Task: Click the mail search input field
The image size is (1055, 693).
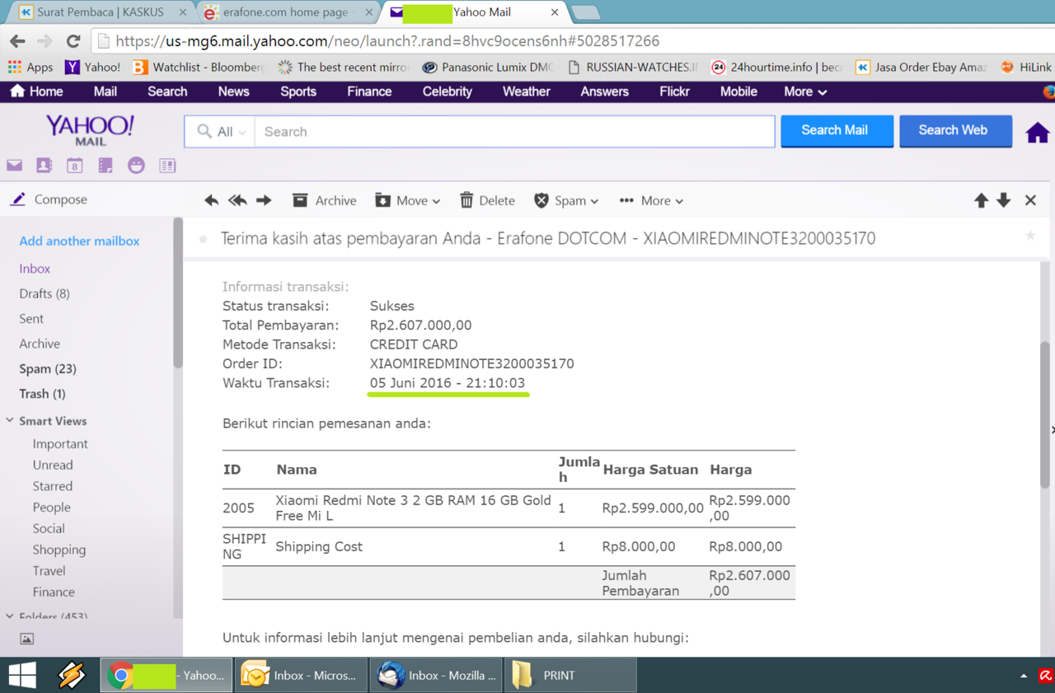Action: pos(514,132)
